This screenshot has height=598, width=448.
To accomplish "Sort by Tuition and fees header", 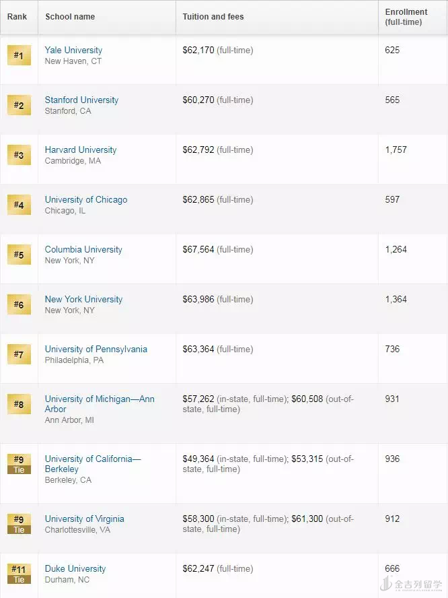I will [213, 17].
